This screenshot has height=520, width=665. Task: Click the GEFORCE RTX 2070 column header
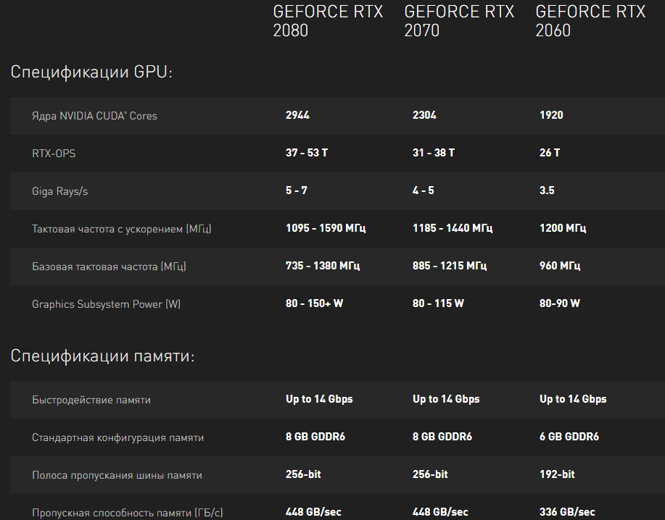coord(459,21)
